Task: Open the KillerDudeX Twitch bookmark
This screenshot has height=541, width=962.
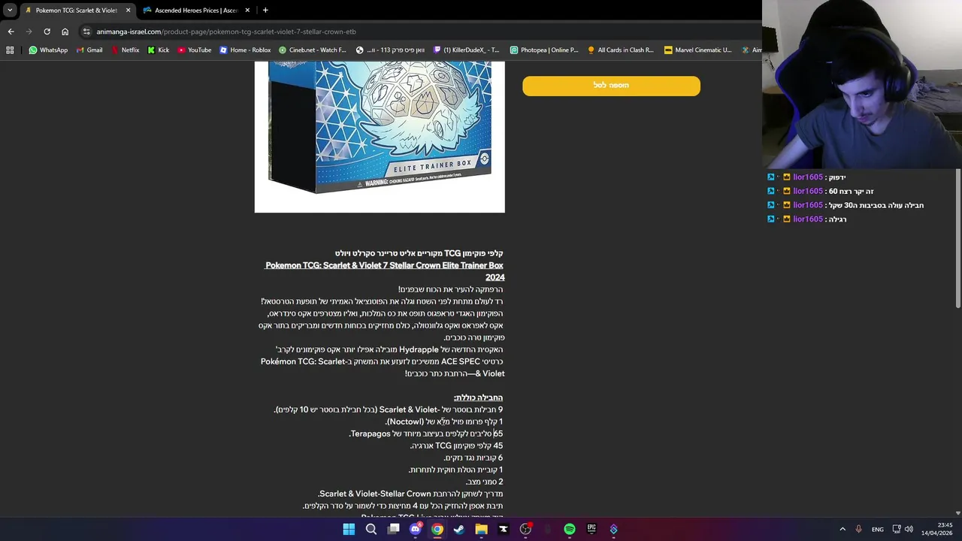Action: click(466, 50)
